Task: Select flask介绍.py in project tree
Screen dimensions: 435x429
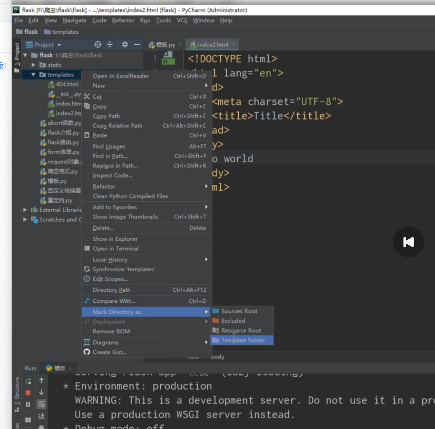Action: point(60,133)
